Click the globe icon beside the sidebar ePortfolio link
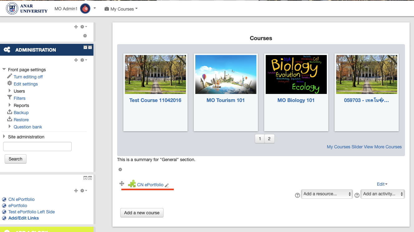This screenshot has height=232, width=414. [4, 206]
